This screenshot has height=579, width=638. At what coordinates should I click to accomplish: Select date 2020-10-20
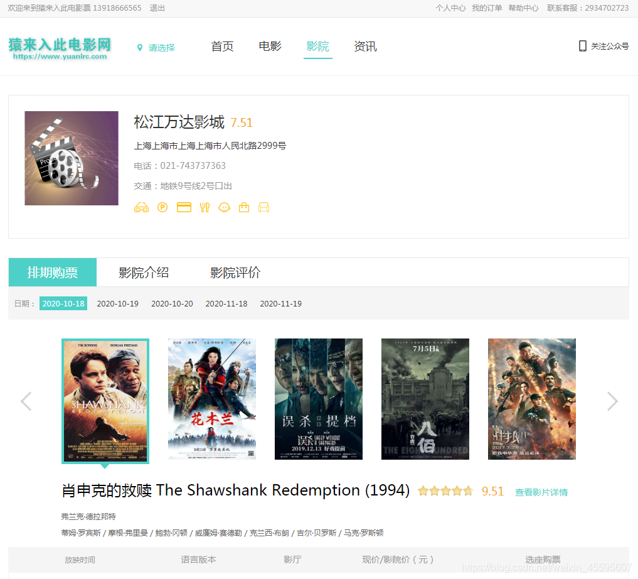pos(172,304)
